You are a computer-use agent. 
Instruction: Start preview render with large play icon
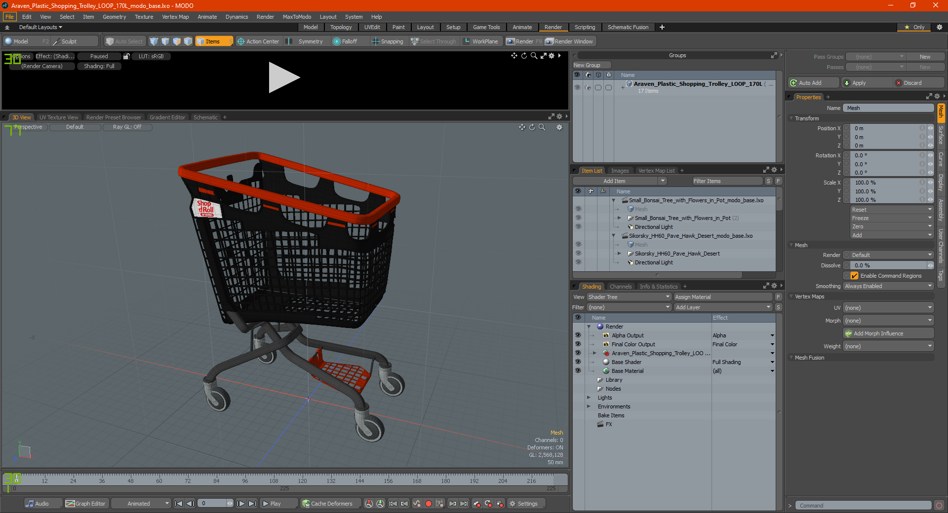pos(284,77)
